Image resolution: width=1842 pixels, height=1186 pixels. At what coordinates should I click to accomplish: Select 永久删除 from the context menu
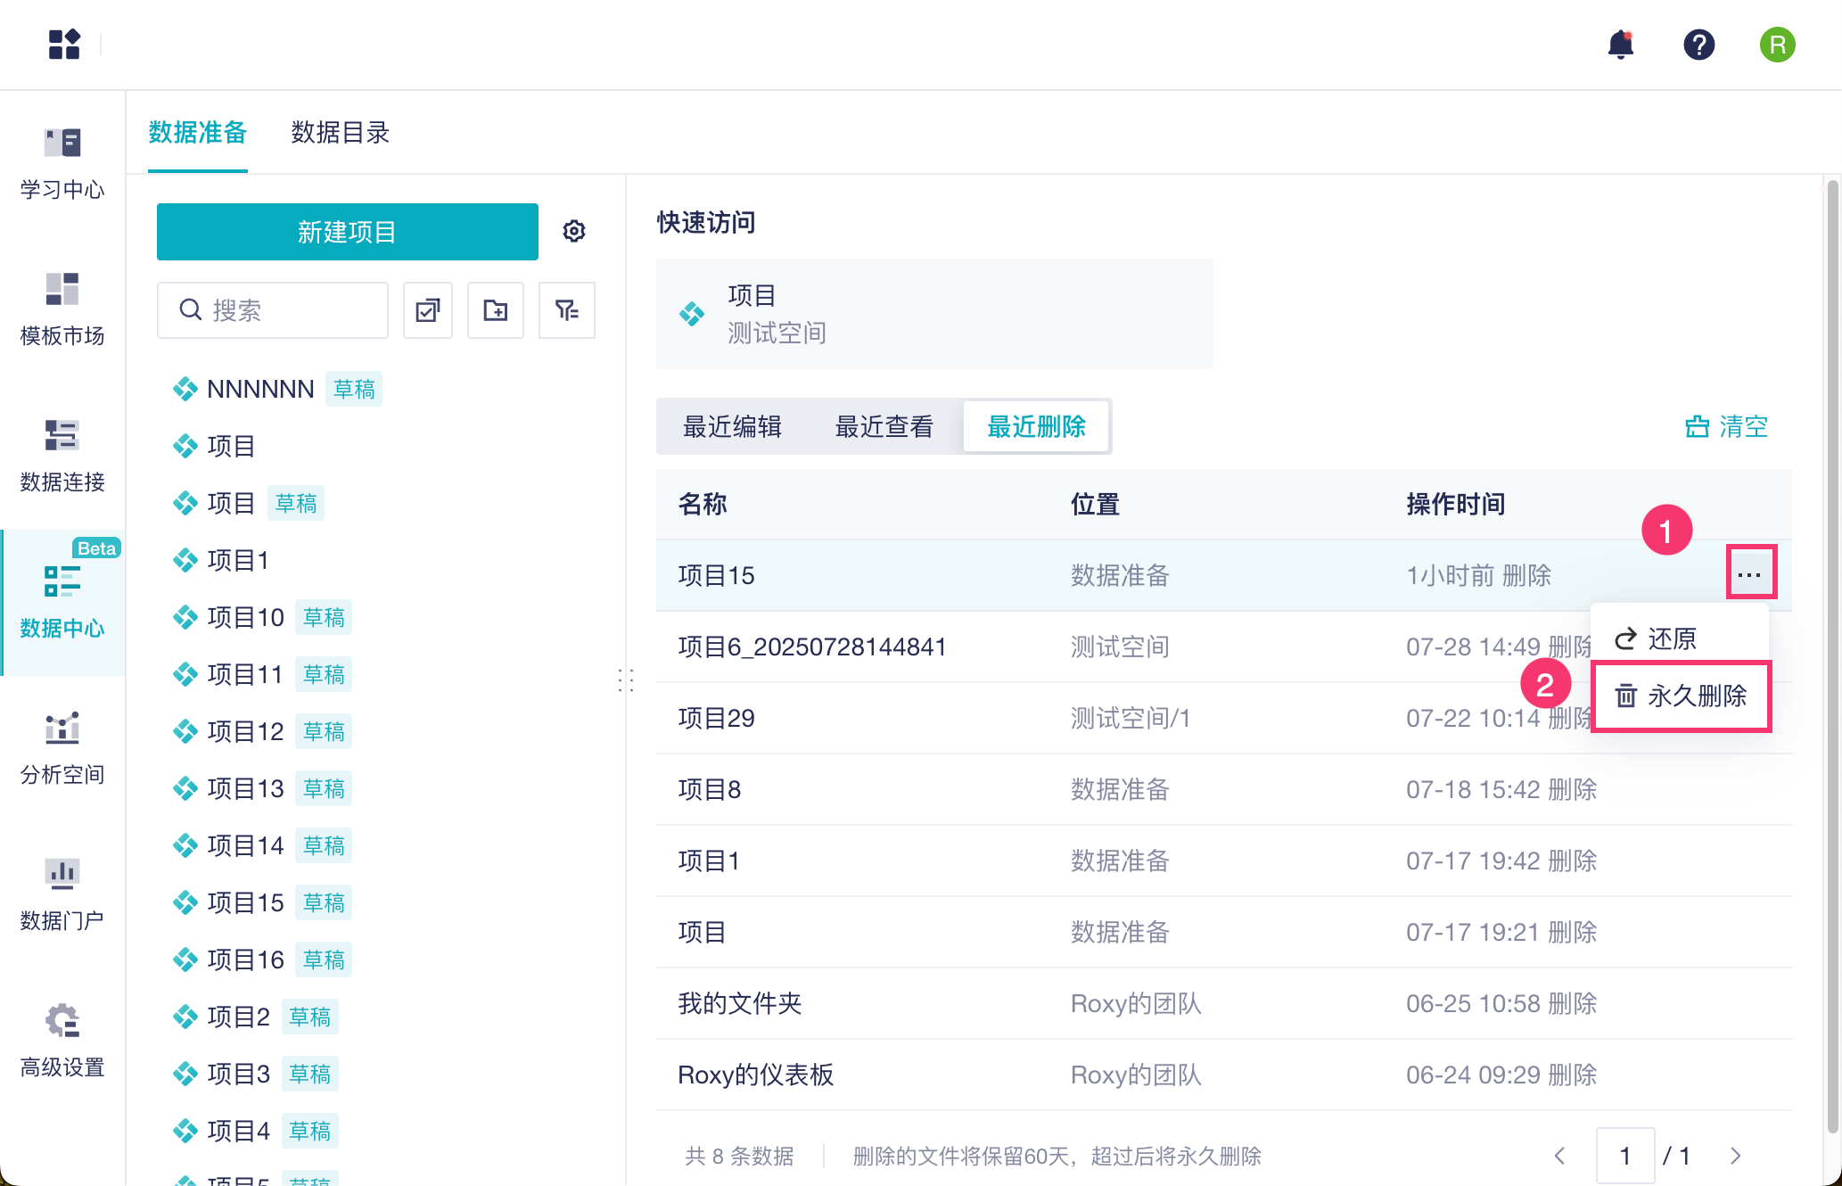point(1681,696)
